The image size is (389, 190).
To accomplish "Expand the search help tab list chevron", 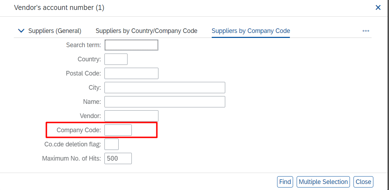I will [21, 31].
